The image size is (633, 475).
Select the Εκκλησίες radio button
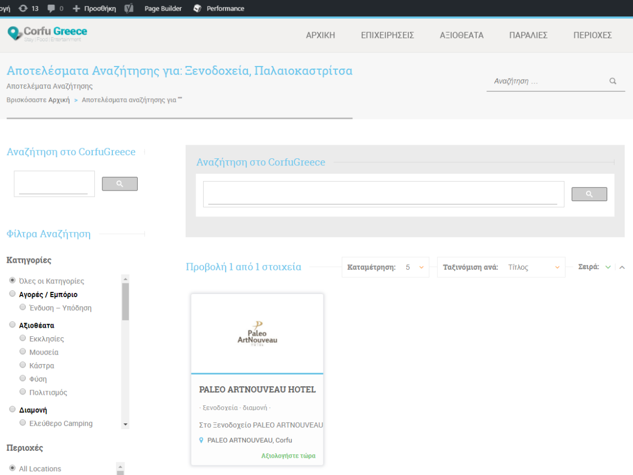(x=23, y=338)
